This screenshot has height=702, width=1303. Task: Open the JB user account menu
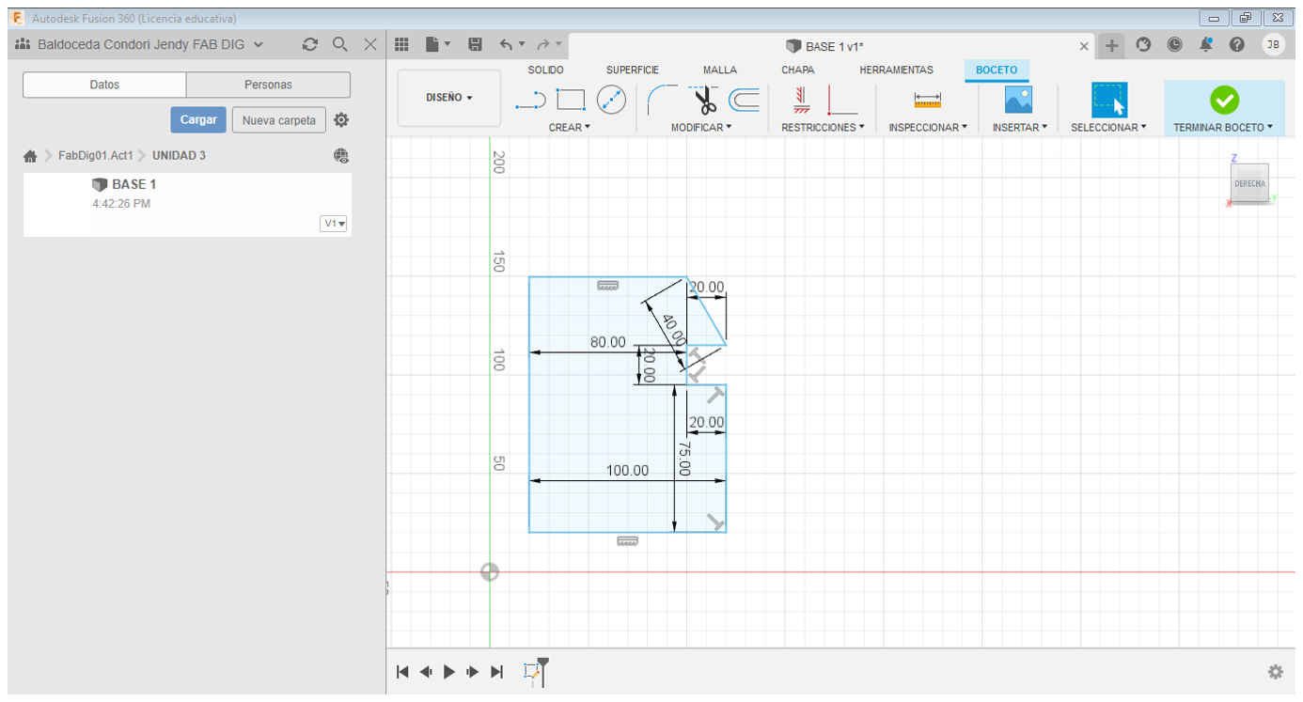(1273, 44)
